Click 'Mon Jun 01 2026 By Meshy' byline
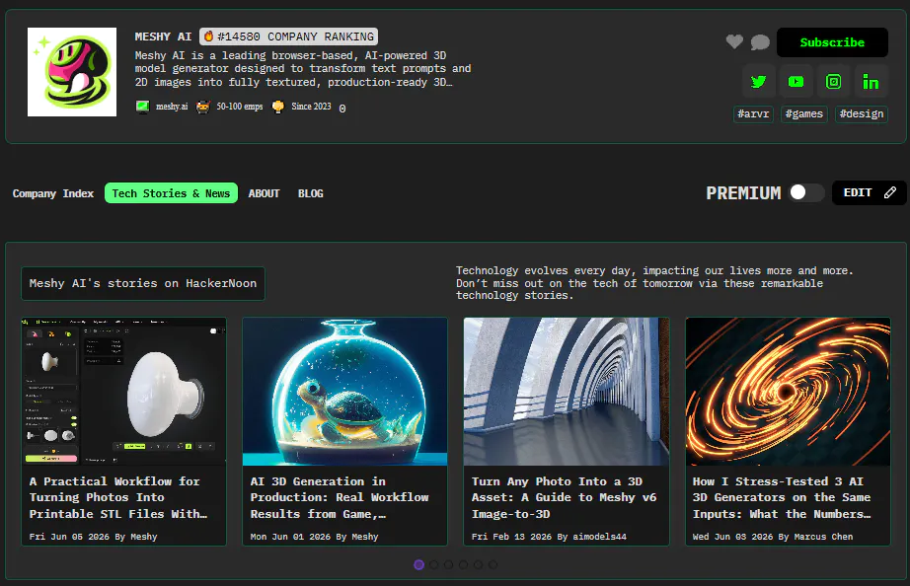 (314, 537)
